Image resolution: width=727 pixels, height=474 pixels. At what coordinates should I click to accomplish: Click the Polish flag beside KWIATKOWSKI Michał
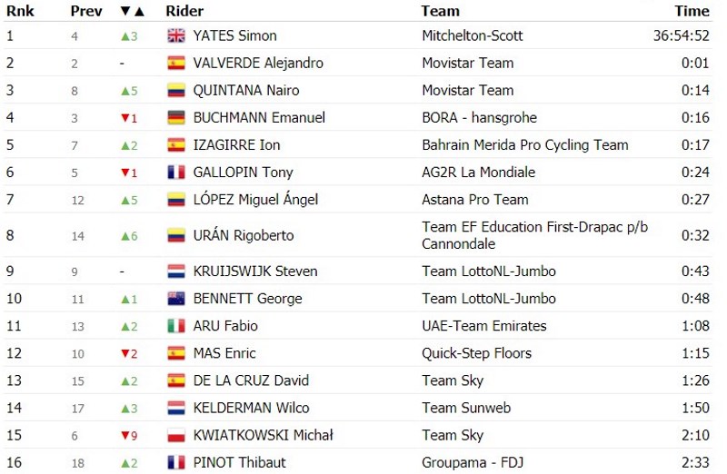tap(176, 436)
